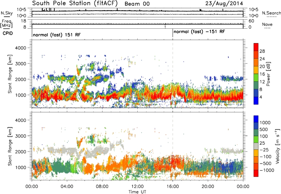This screenshot has width=281, height=194.
Task: Click the '16:00' time tick label
Action: 172,187
